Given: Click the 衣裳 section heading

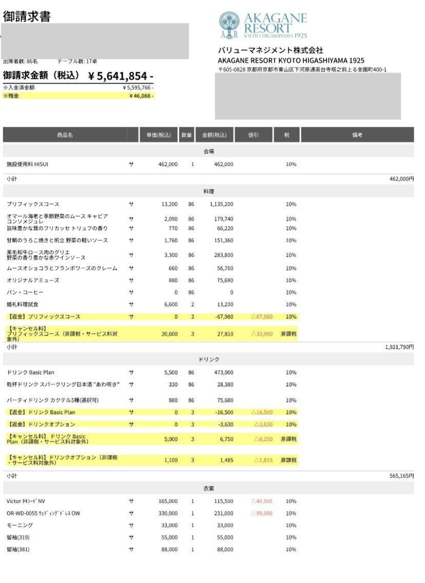Looking at the screenshot, I should coord(209,488).
